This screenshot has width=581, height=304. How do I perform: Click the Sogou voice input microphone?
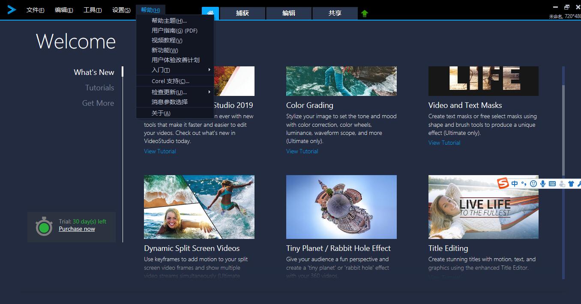tap(543, 184)
